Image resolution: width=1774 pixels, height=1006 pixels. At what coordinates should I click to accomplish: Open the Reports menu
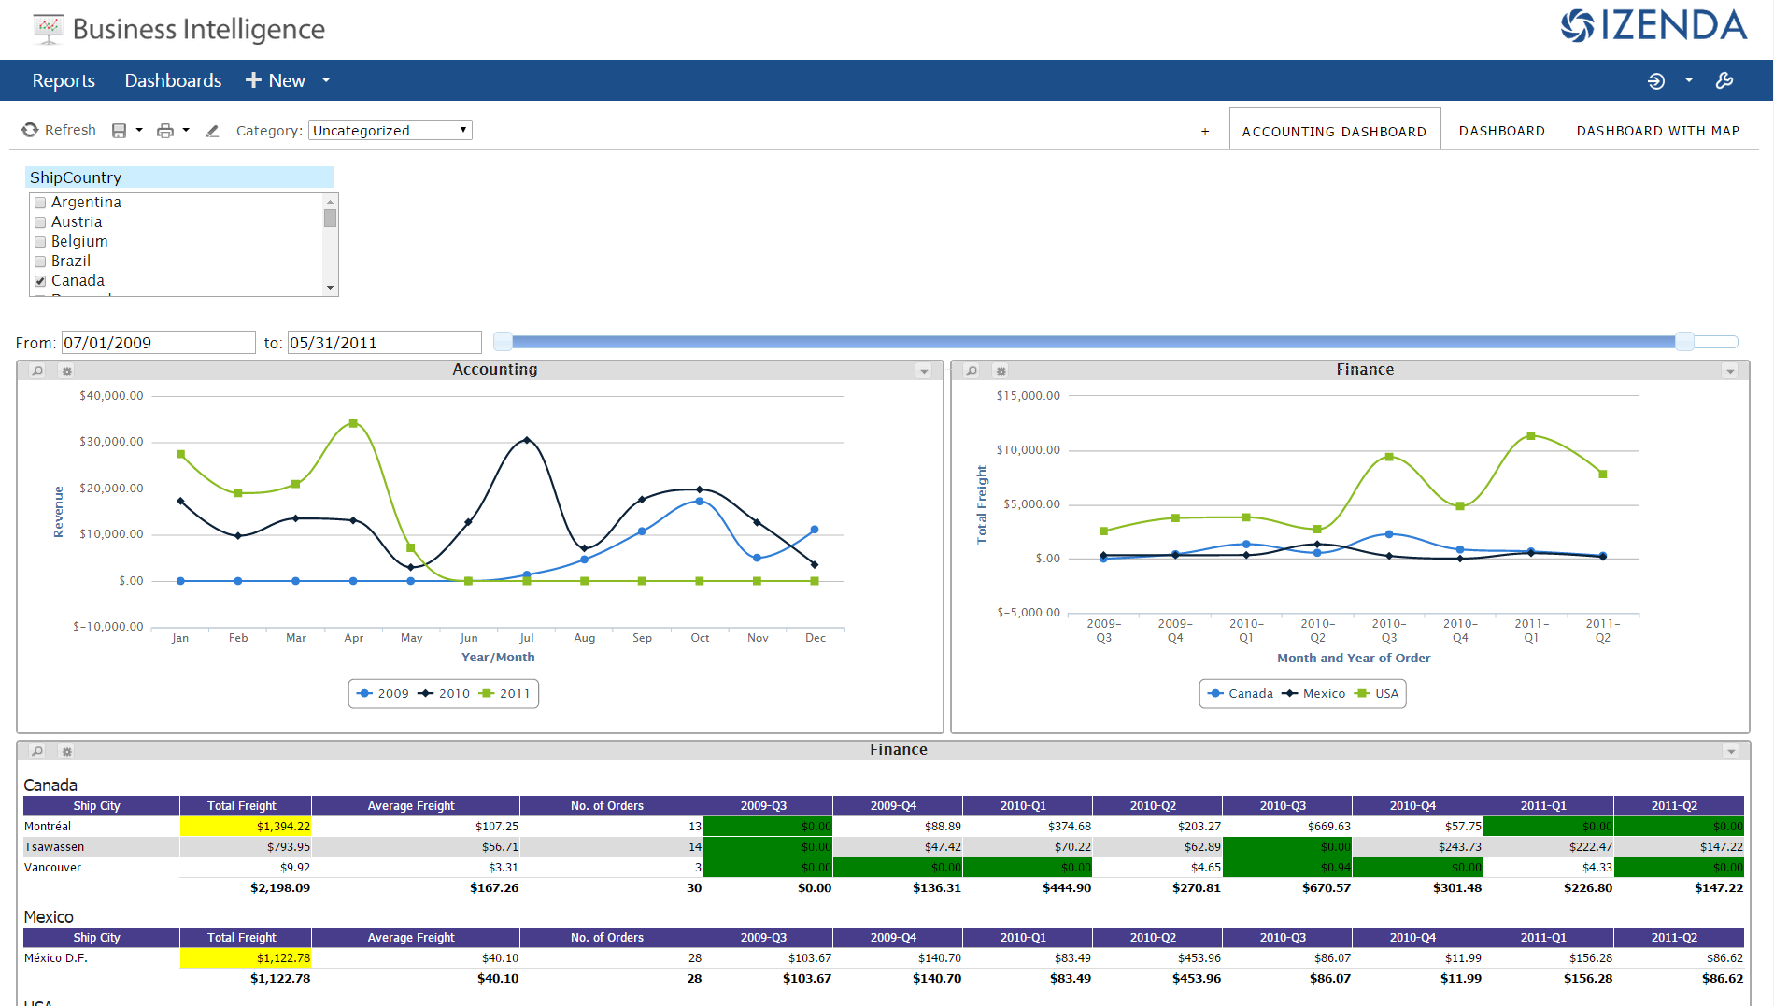coord(64,81)
